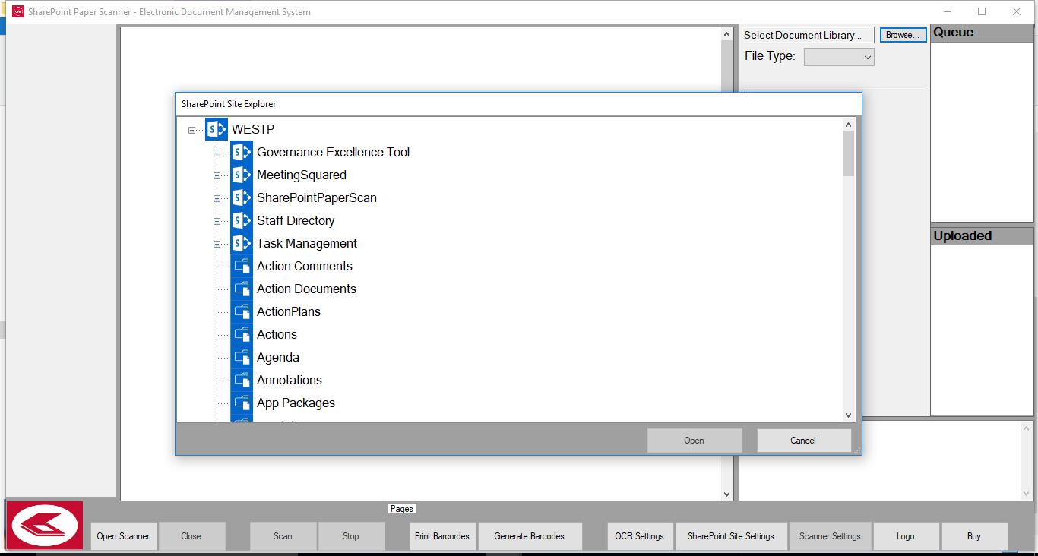The image size is (1038, 556).
Task: Click the Actions library icon
Action: coord(242,334)
